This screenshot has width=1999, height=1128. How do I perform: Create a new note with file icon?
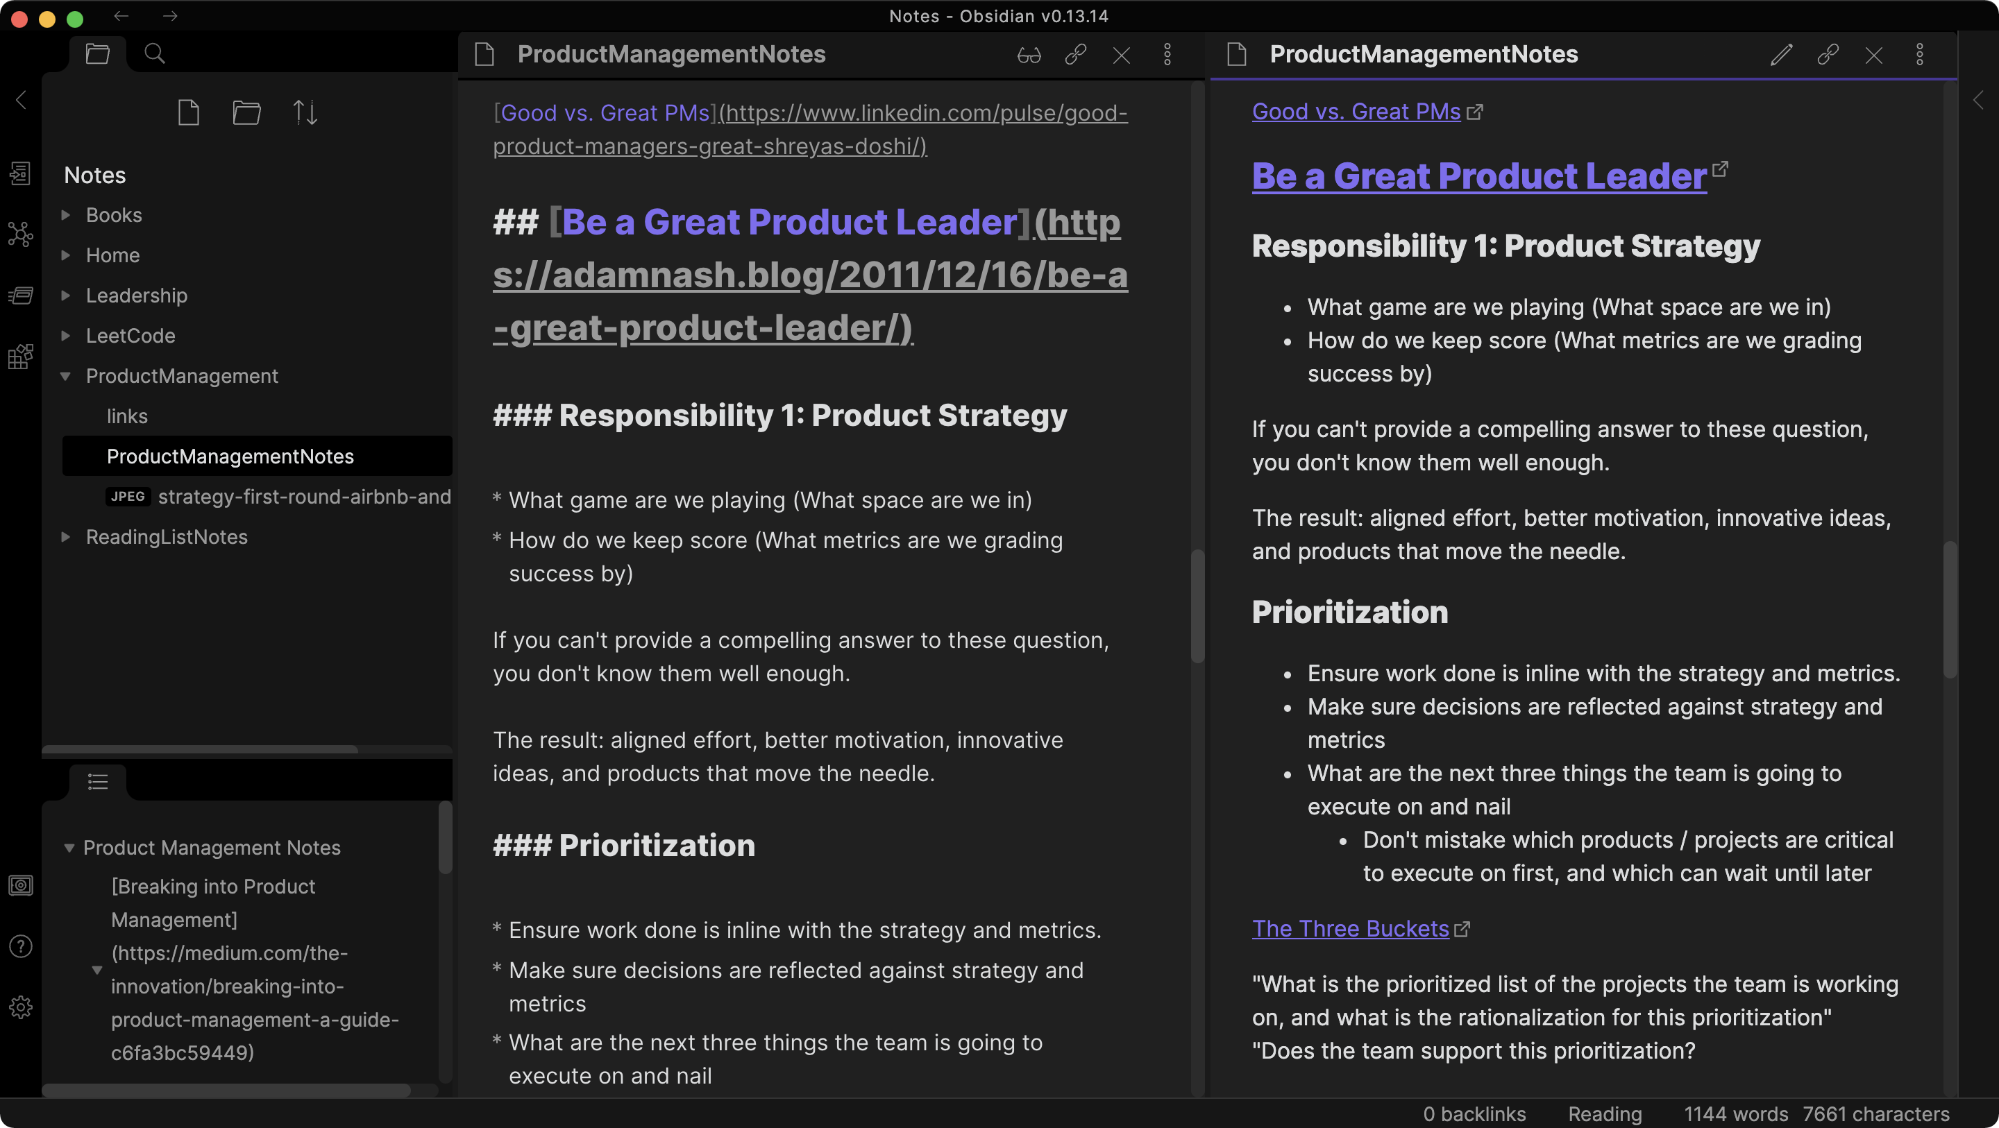(189, 112)
